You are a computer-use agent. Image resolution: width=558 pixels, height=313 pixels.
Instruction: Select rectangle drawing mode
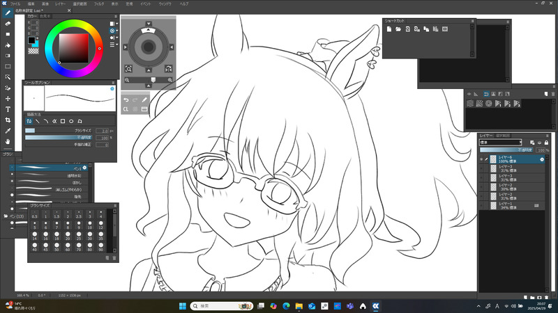coord(63,121)
